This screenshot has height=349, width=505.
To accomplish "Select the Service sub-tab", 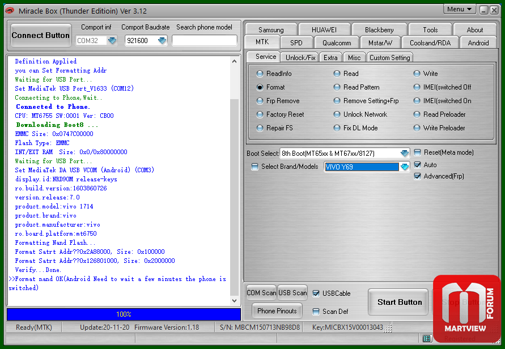I will [266, 57].
